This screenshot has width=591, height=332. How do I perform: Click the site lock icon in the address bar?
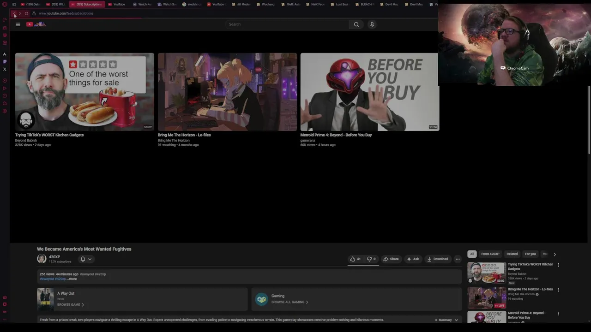[x=34, y=13]
